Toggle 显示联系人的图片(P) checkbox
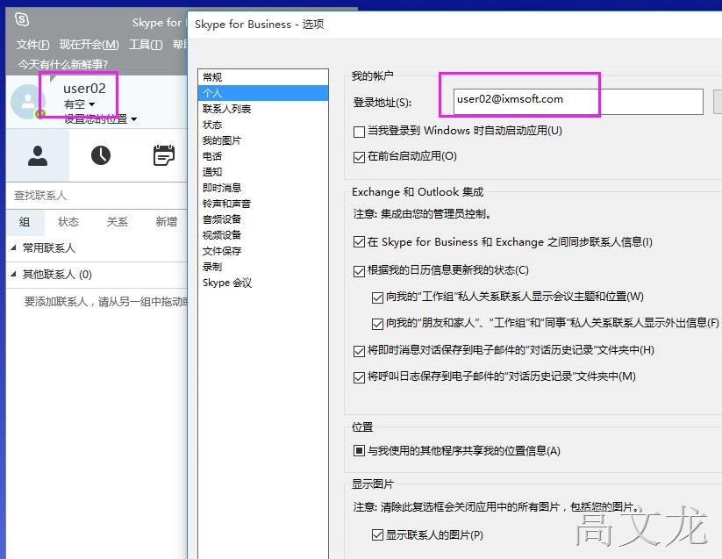Screen dimensions: 722x559 point(377,534)
